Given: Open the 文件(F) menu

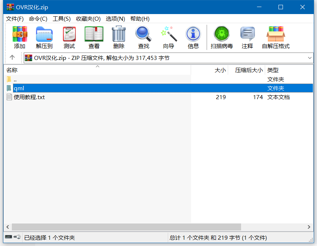Looking at the screenshot, I should [x=15, y=19].
